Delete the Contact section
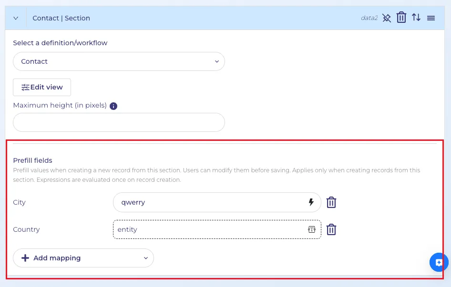This screenshot has height=287, width=451. point(401,18)
